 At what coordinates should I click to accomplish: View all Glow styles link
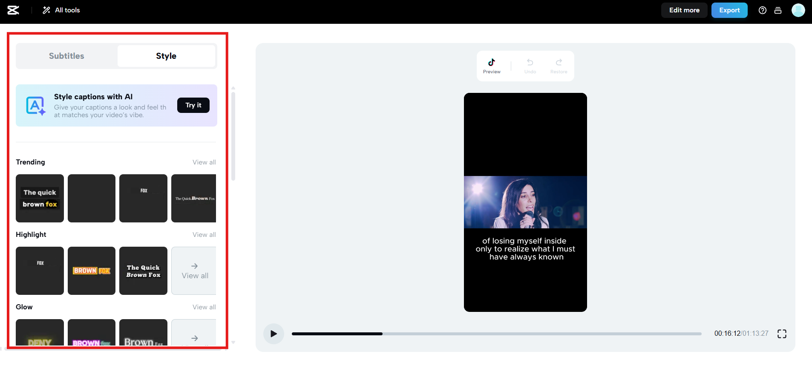204,307
